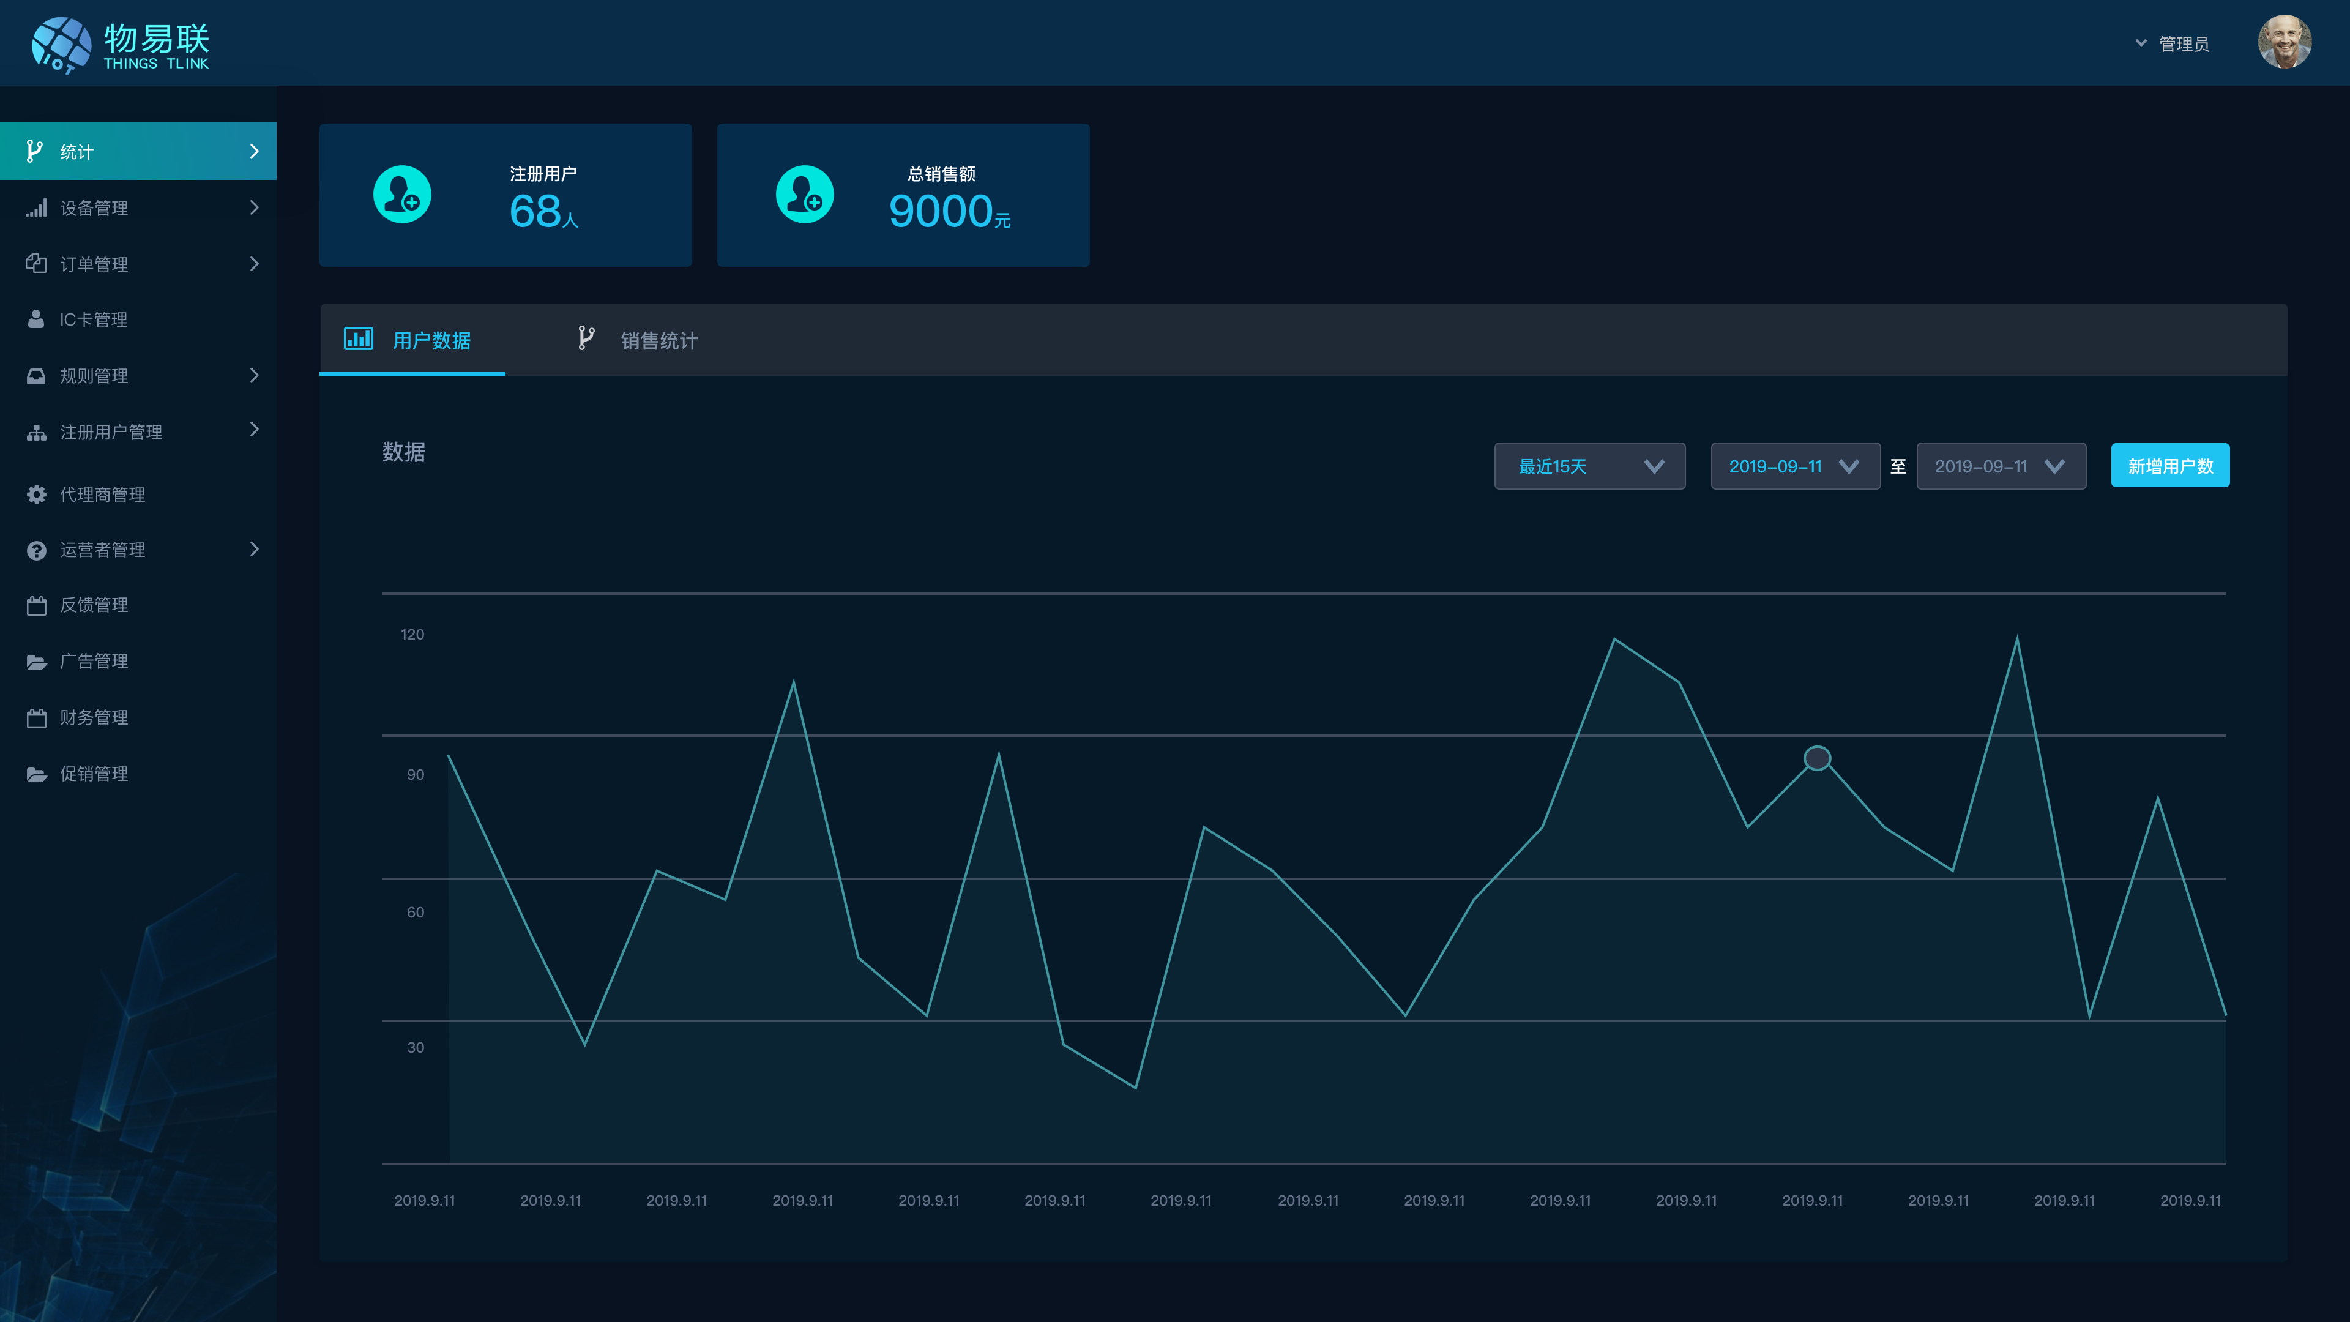Open the 最近15天 time range dropdown

[1589, 466]
